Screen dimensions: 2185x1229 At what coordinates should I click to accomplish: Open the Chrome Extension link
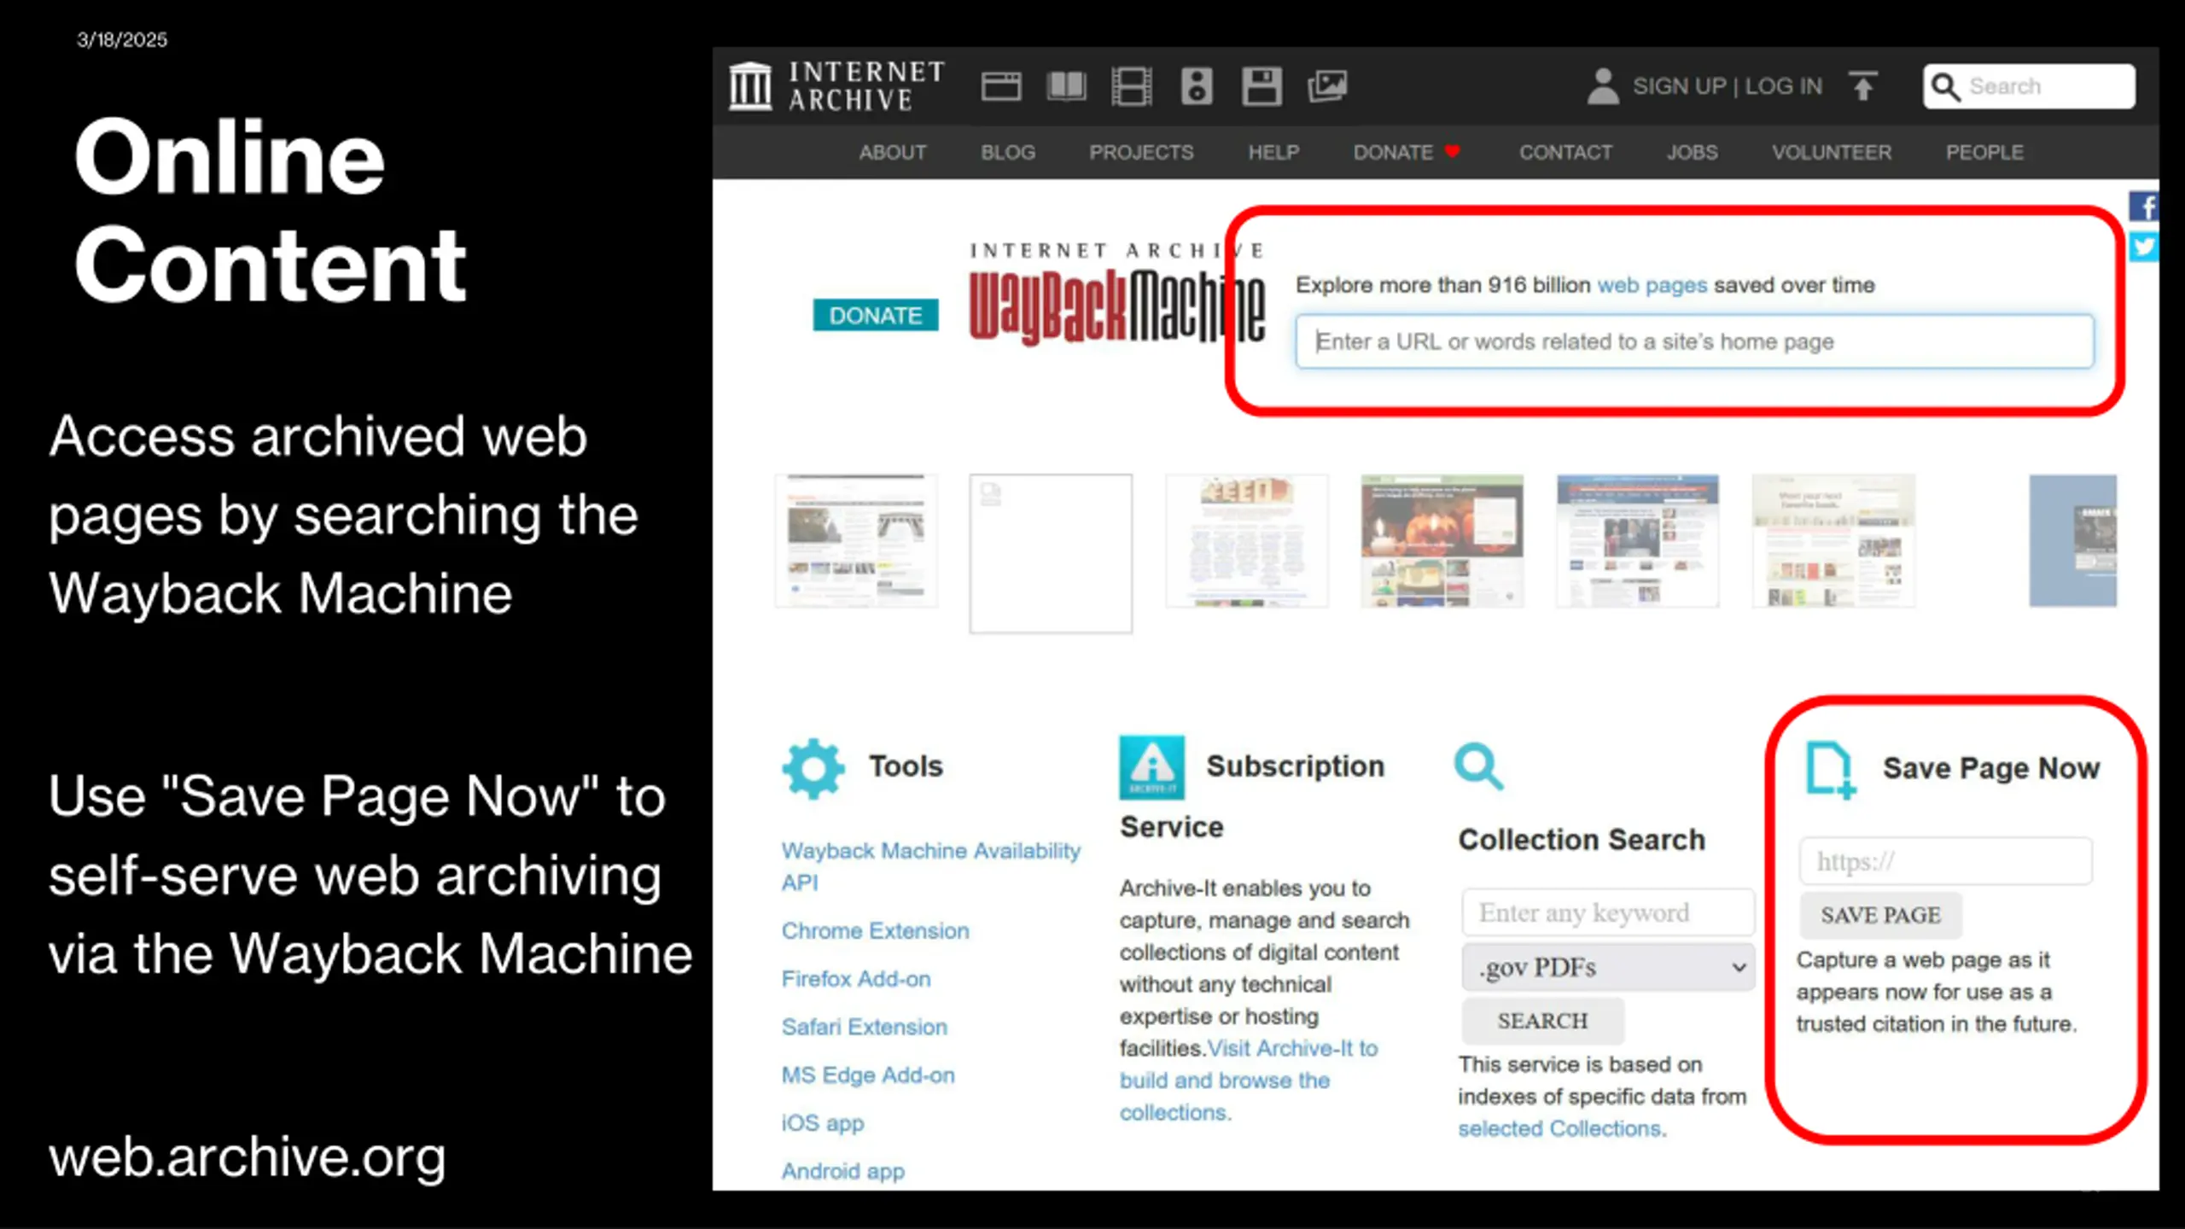click(x=875, y=930)
